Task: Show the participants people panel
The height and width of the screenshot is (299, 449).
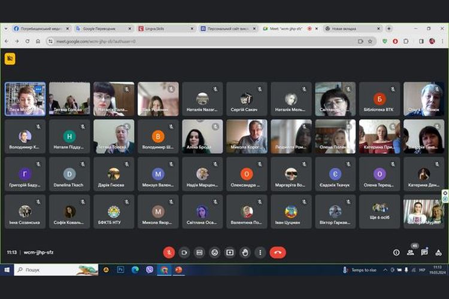Action: [411, 252]
